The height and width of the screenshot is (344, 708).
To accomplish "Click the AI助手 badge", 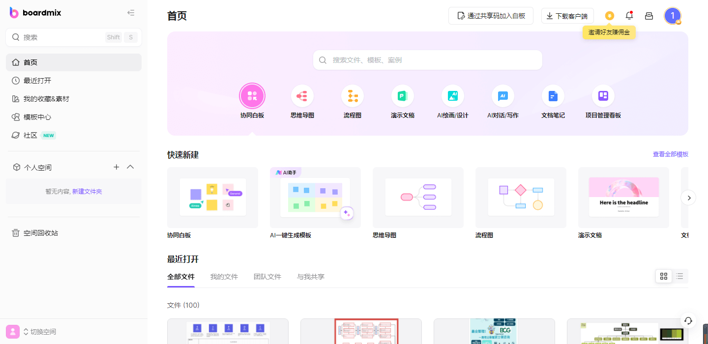I will tap(286, 172).
